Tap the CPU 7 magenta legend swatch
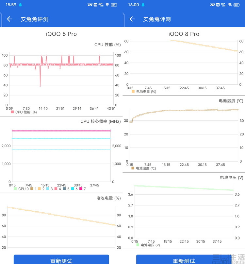The width and height of the screenshot is (245, 264). click(81, 188)
